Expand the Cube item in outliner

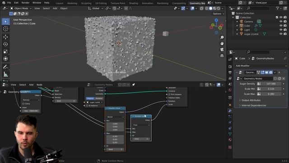237,26
